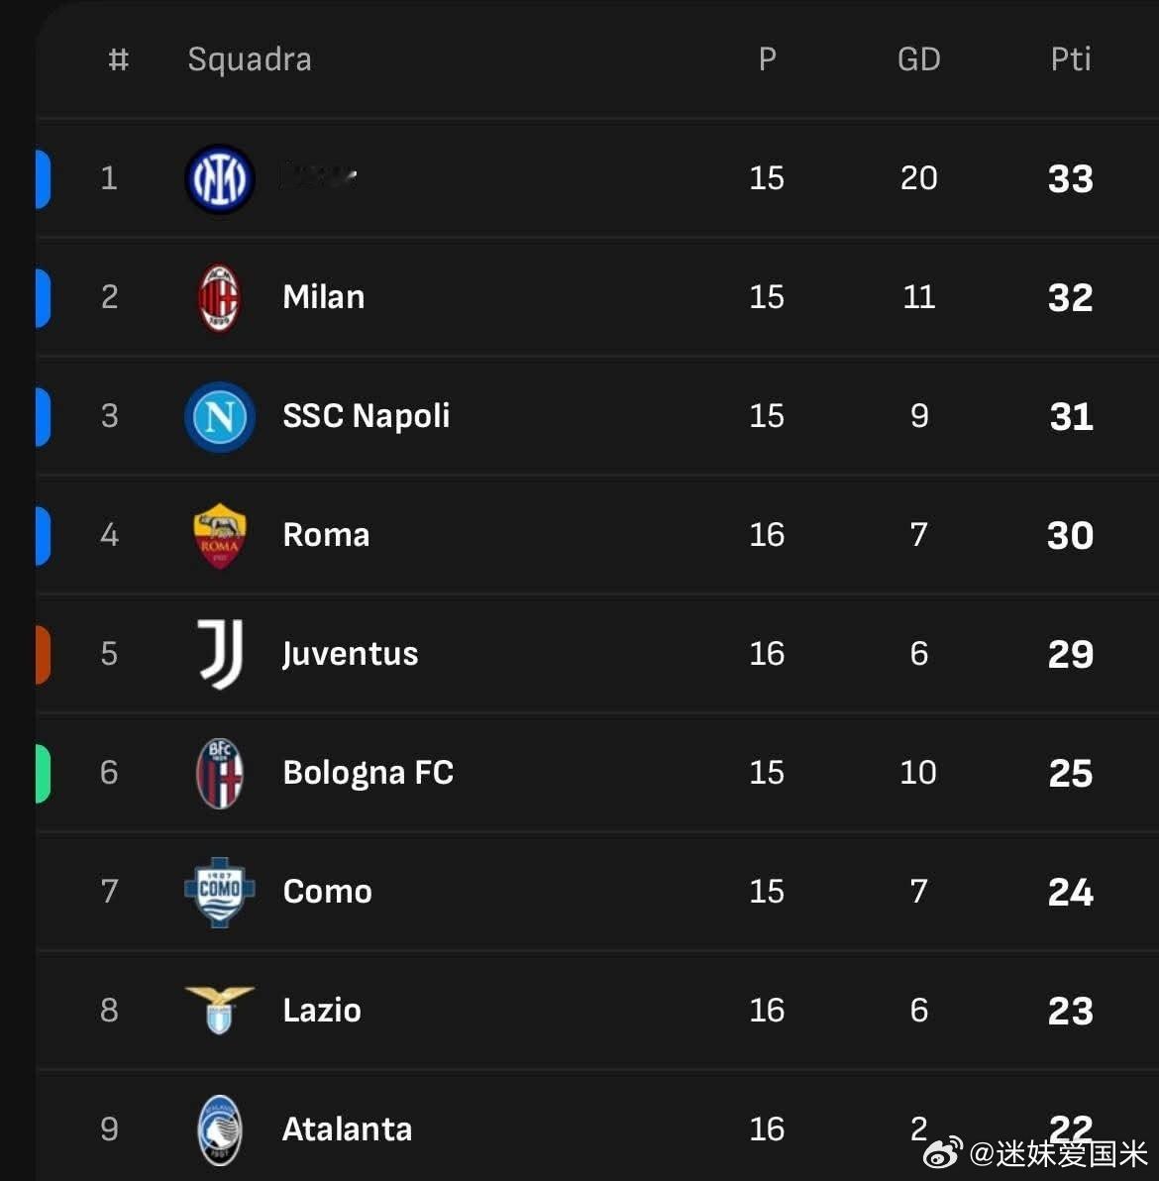This screenshot has width=1159, height=1181.
Task: Open the Juventus team link
Action: point(351,654)
